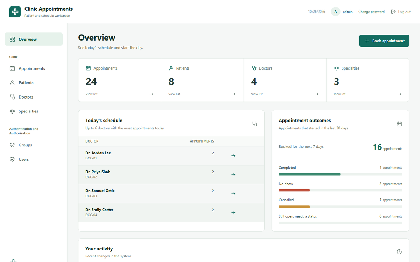
Task: Click the Dr. Jordan Lee name
Action: 98,153
